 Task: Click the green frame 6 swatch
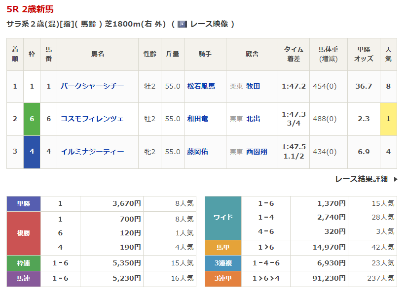(x=32, y=119)
